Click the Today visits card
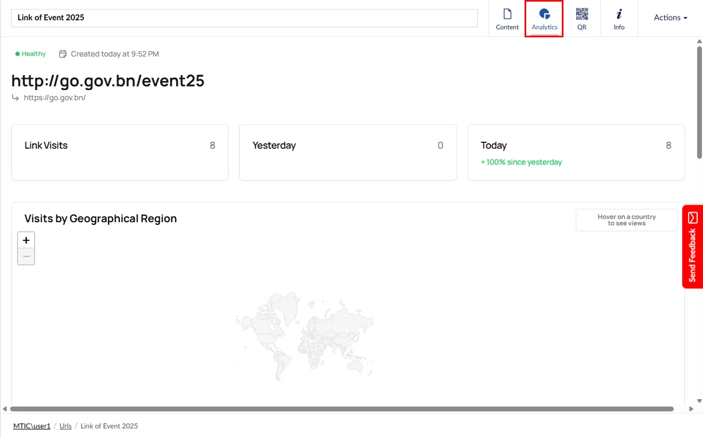 coord(576,152)
